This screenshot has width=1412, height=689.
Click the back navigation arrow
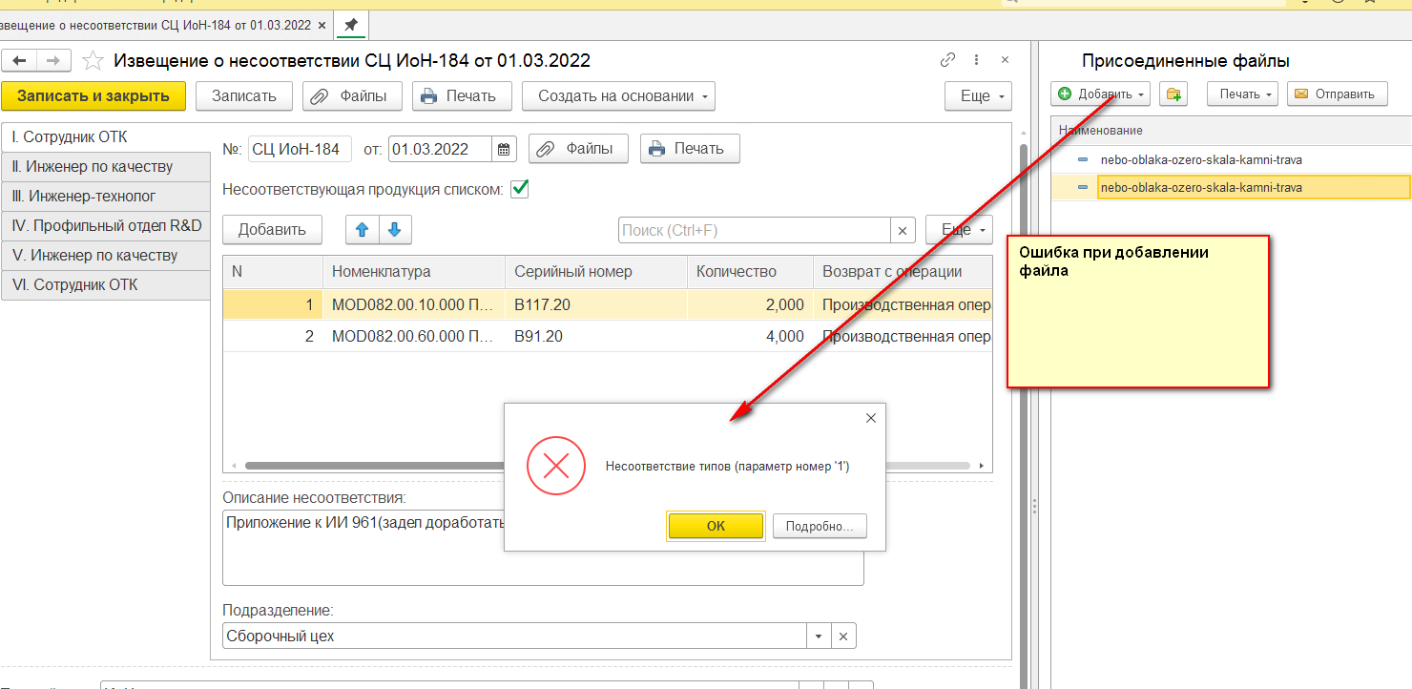[x=19, y=61]
